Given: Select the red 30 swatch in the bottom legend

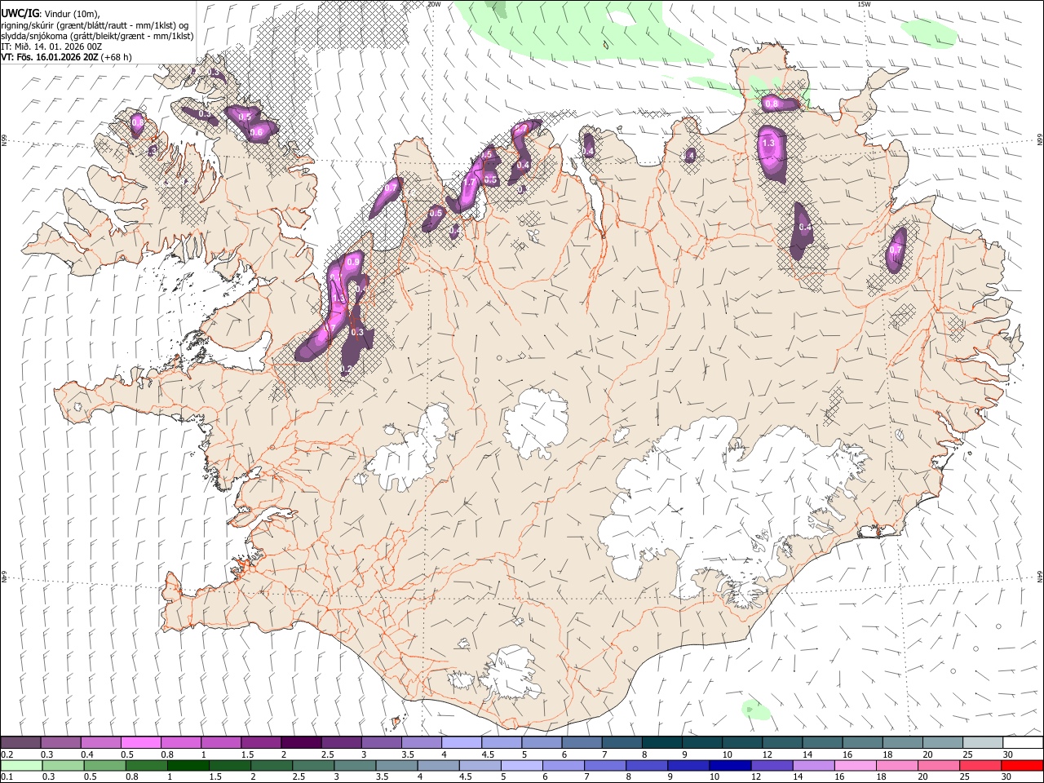Looking at the screenshot, I should click(1022, 765).
